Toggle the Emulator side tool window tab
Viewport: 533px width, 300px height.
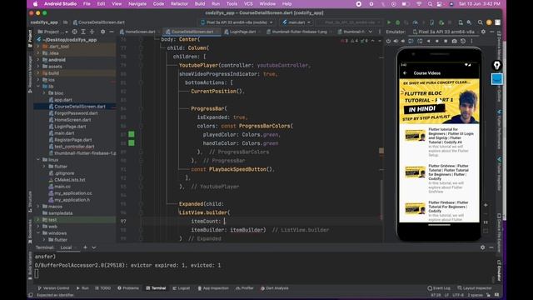pyautogui.click(x=499, y=271)
